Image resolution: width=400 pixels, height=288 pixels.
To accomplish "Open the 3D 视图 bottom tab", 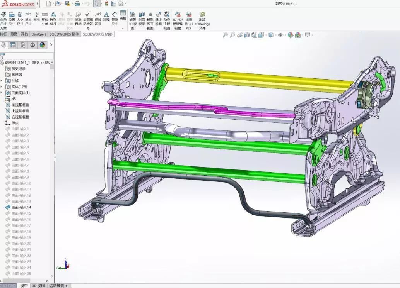I will click(x=38, y=286).
